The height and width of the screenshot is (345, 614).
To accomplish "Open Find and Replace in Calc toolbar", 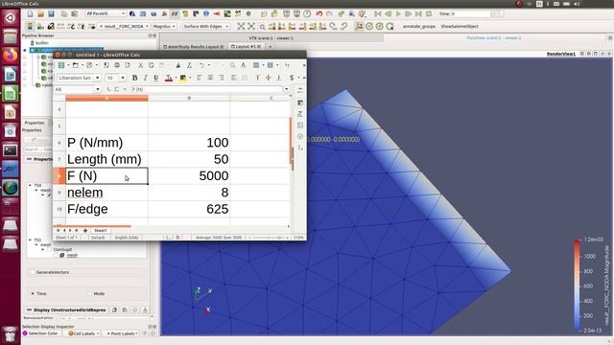I will (232, 65).
